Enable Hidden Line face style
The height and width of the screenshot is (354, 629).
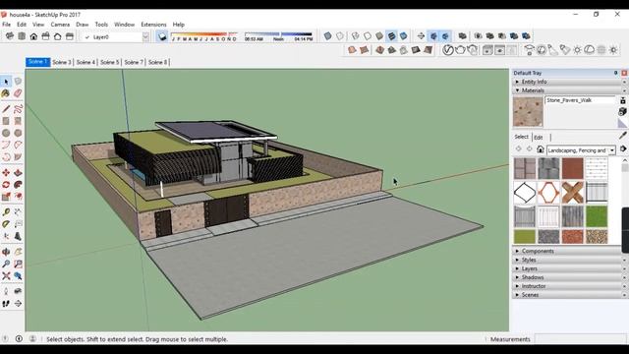point(368,36)
